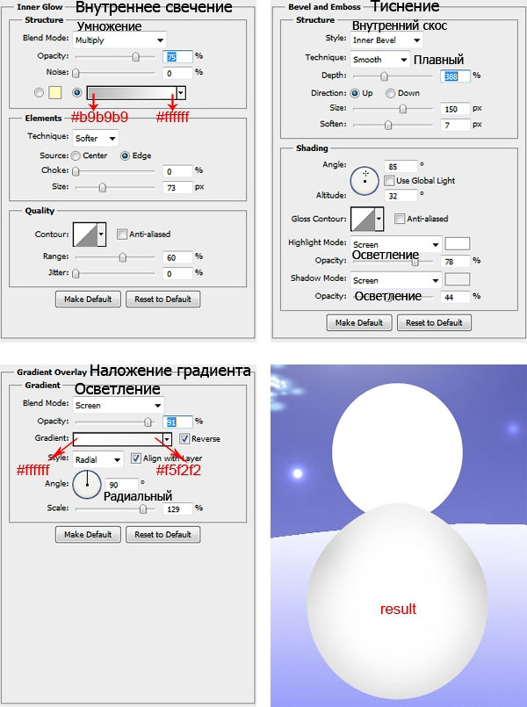
Task: Expand Gloss Contour dropdown arrow
Action: [379, 220]
